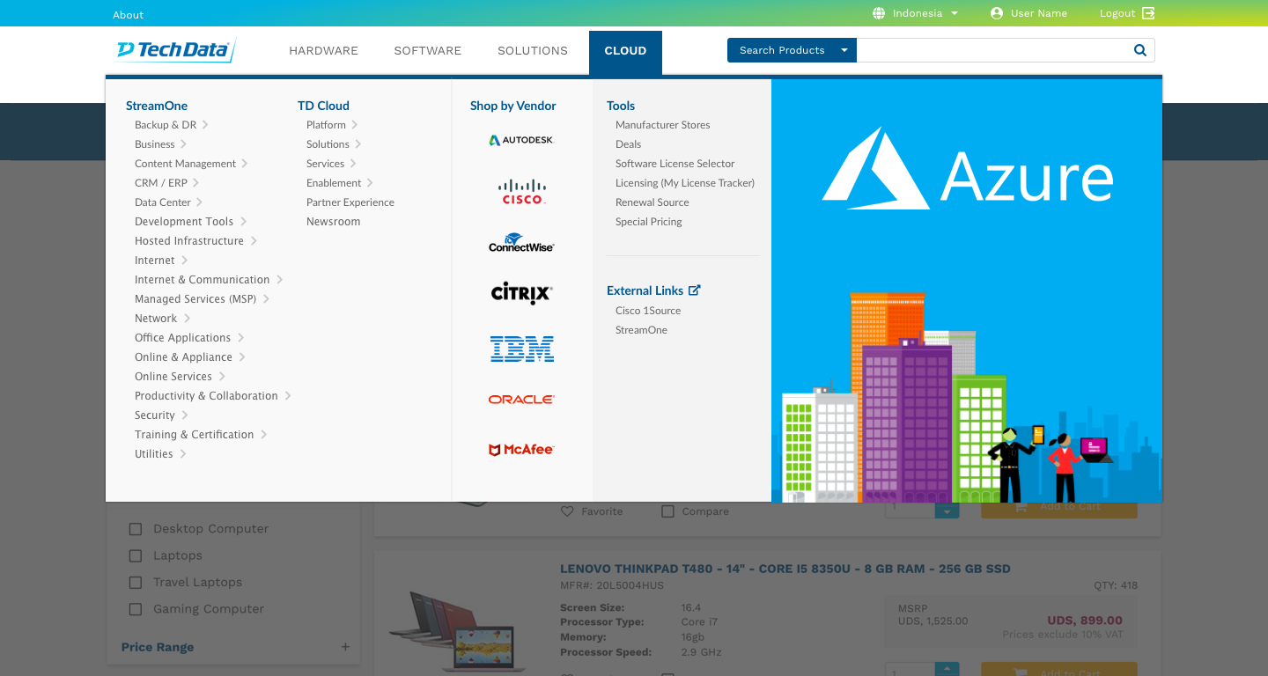Select Office Applications menu entry
The image size is (1268, 676).
tap(182, 338)
